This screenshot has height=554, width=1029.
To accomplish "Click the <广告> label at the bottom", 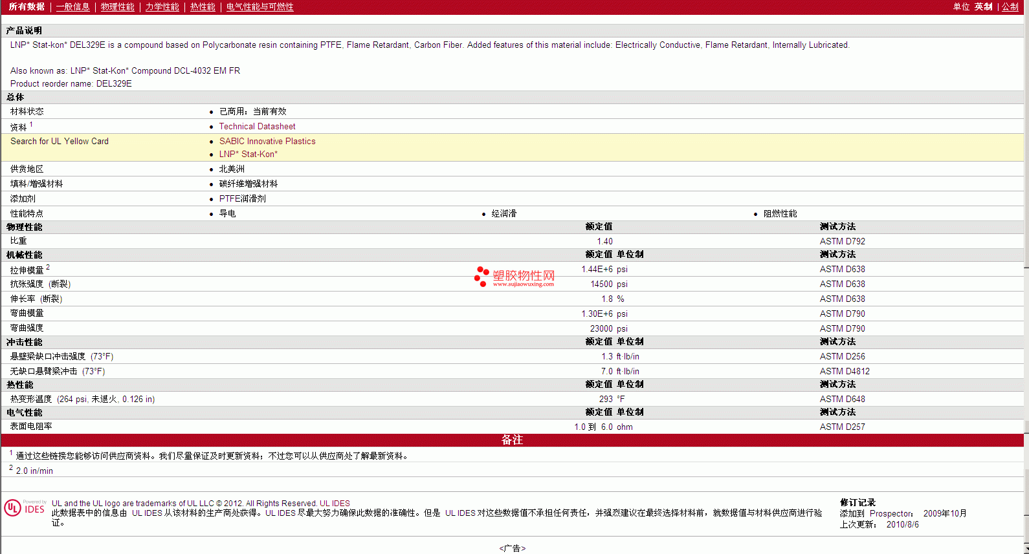I will coord(512,548).
